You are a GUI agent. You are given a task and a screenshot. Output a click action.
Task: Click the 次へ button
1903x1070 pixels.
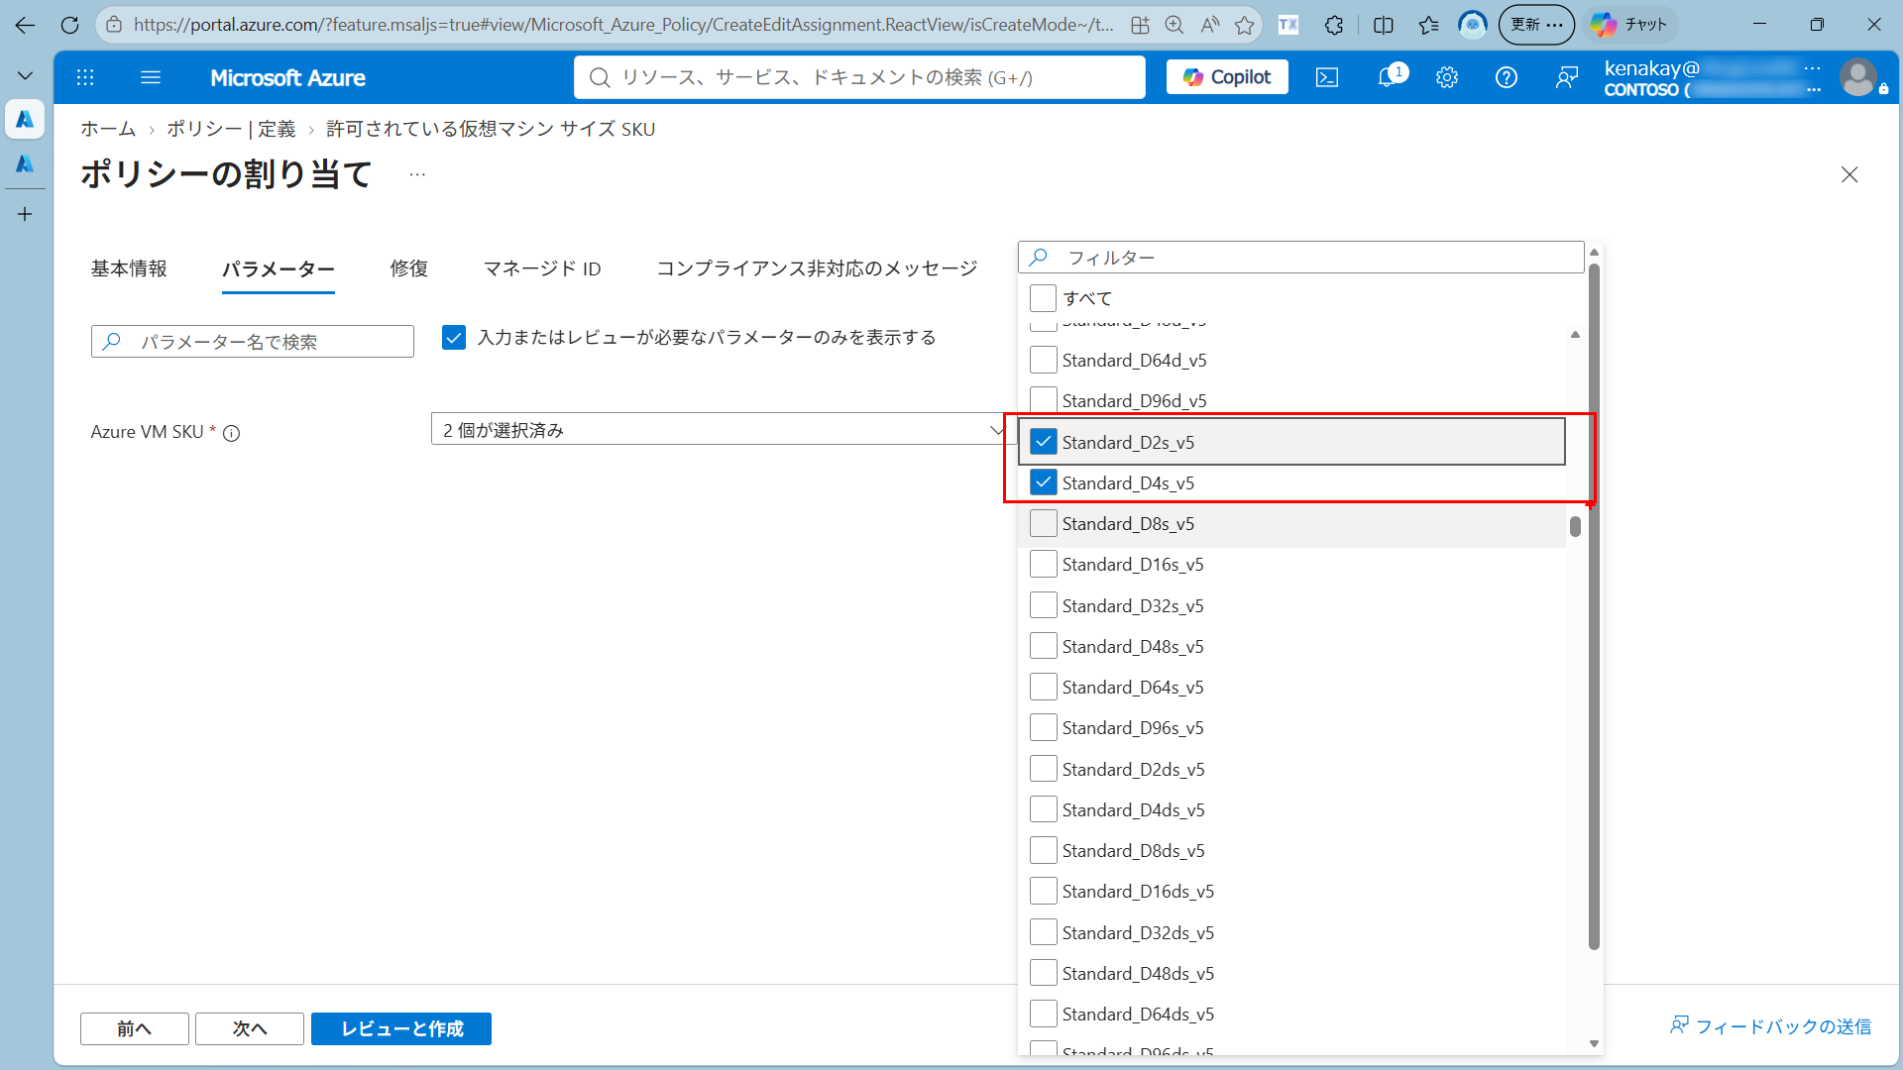250,1028
